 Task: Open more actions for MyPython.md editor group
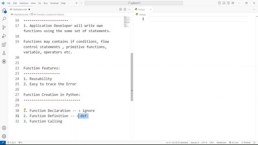pyautogui.click(x=129, y=9)
